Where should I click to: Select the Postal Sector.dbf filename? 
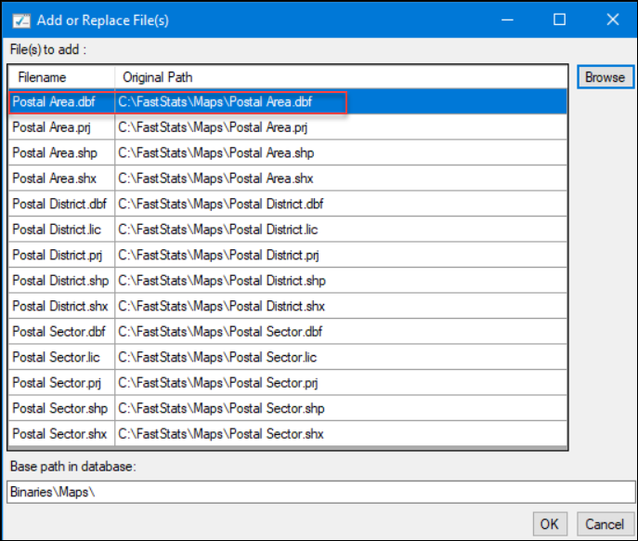(59, 332)
